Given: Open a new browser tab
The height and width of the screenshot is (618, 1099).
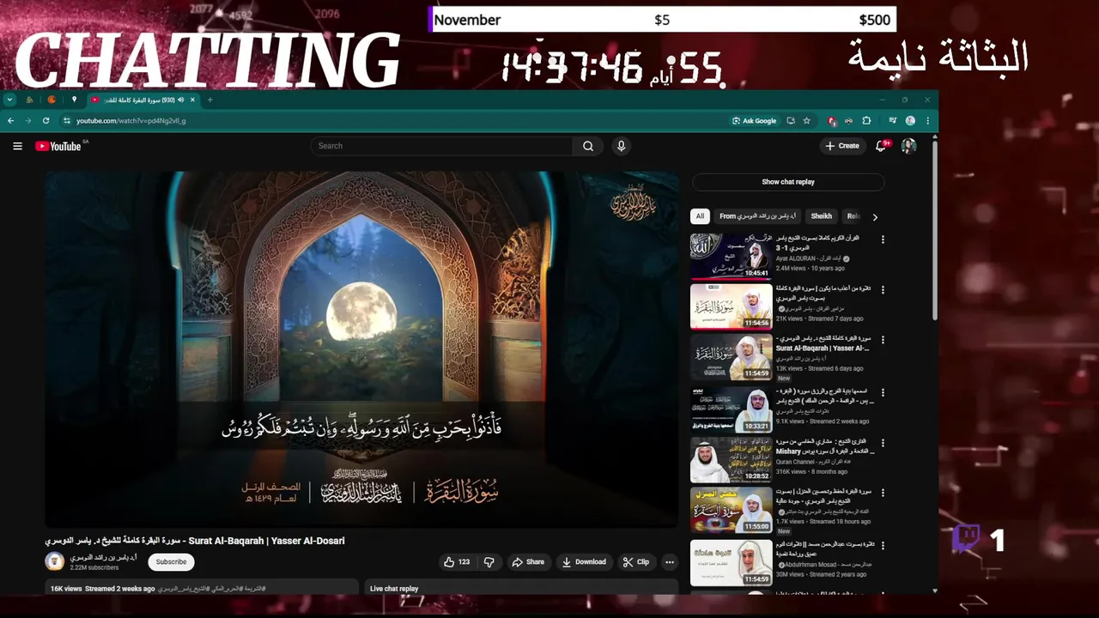Looking at the screenshot, I should 209,100.
